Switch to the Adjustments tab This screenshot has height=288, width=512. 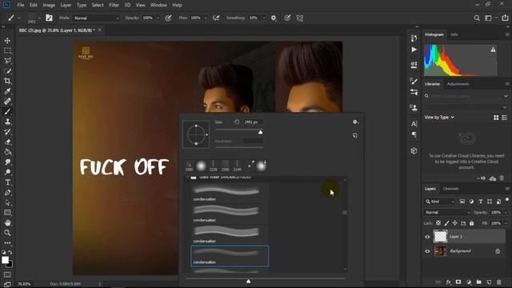pos(458,84)
